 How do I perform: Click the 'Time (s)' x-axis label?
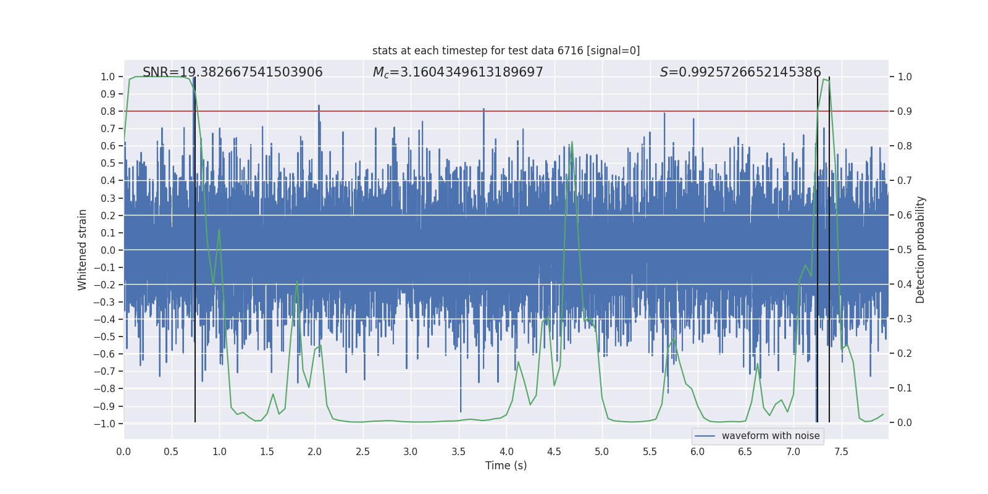(x=506, y=466)
